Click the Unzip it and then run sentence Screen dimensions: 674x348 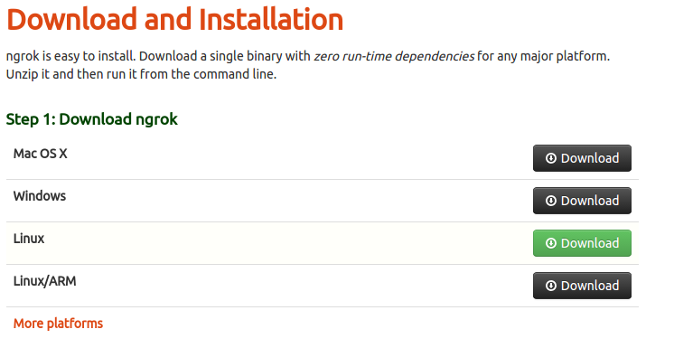[141, 74]
